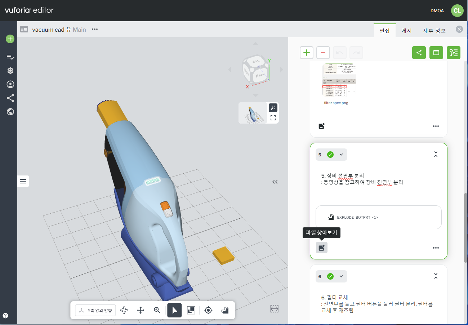Collapse the side panel with double chevron
This screenshot has width=468, height=325.
click(275, 182)
